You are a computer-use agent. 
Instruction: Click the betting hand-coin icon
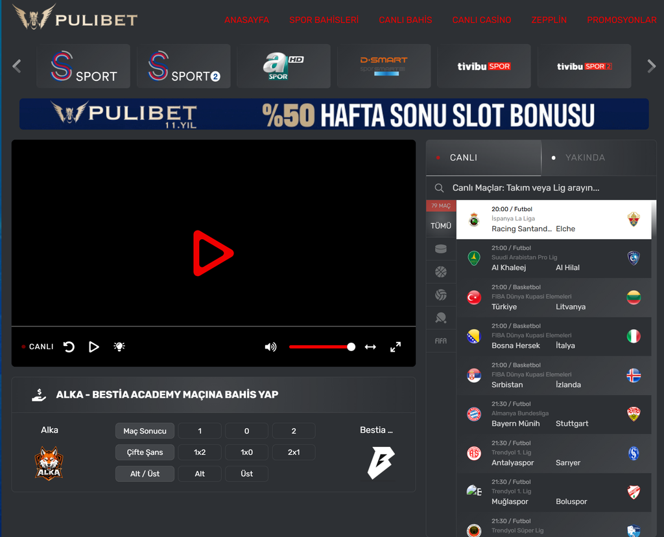pos(39,395)
